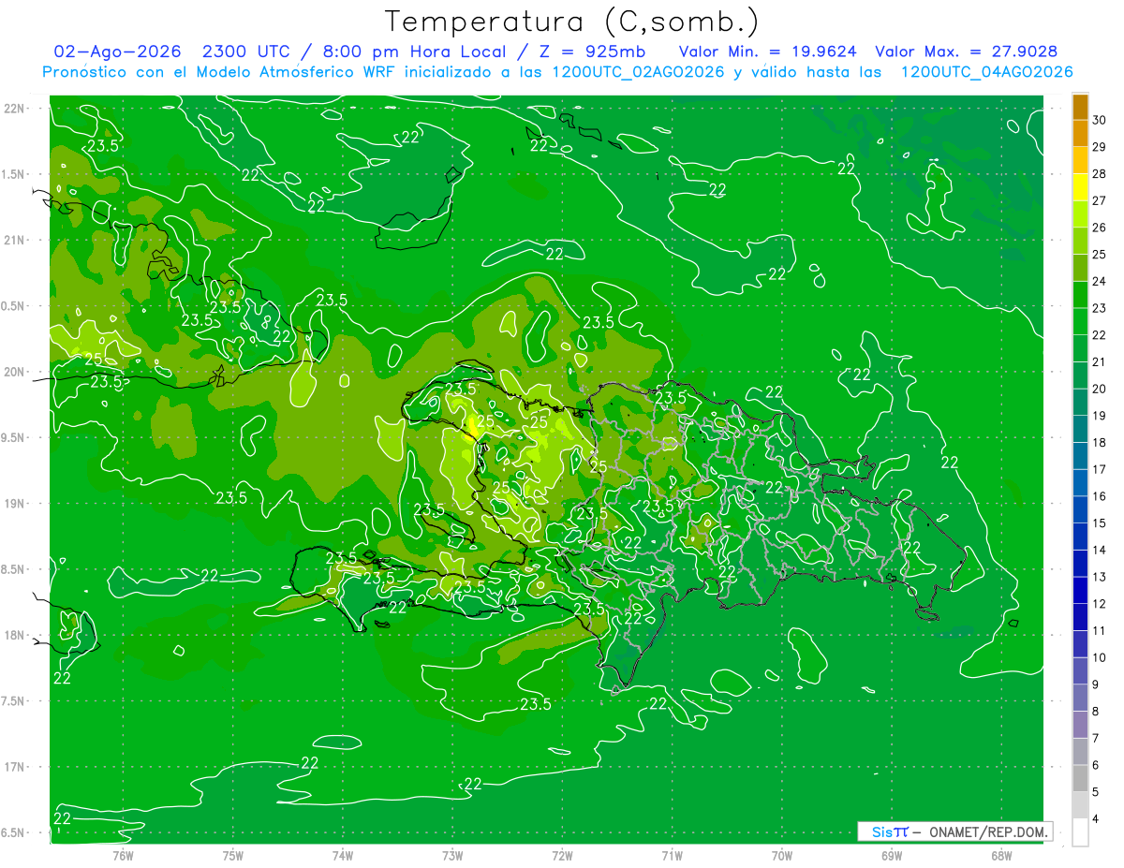Click the 74W longitude axis label
The width and height of the screenshot is (1124, 868).
click(343, 855)
